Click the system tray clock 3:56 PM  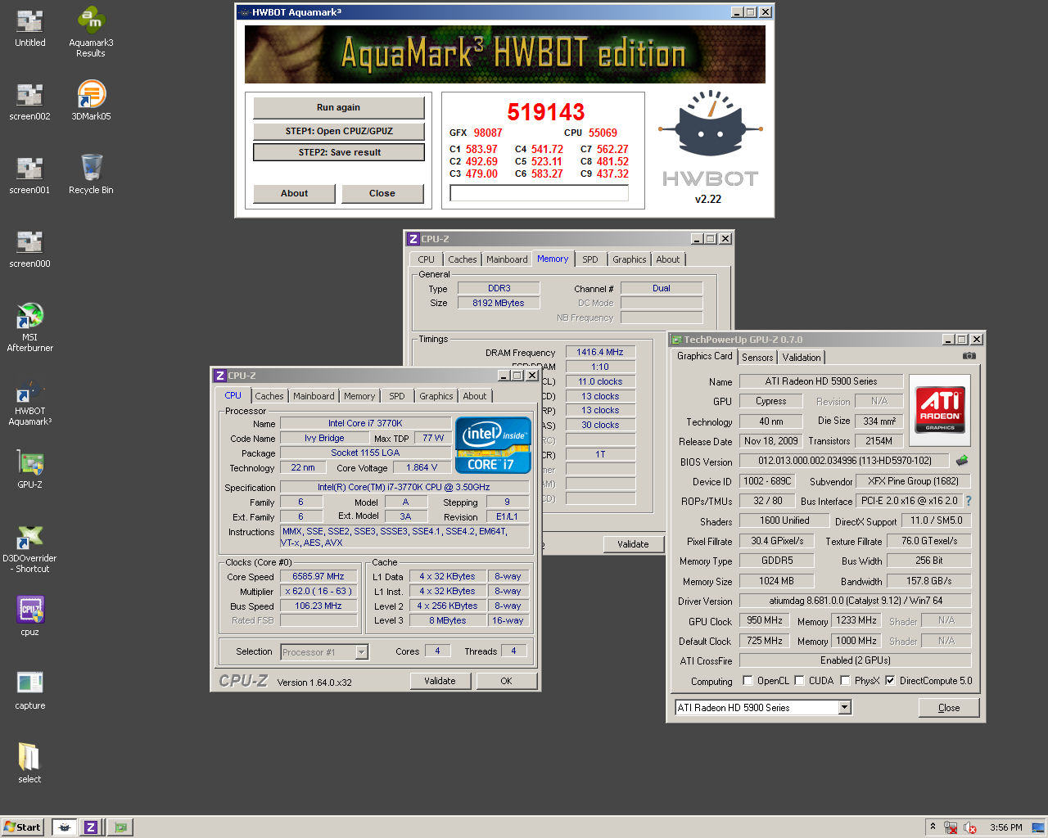click(1006, 827)
